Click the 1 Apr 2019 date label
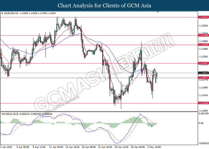Screen dimensions: 209x149 6,147
